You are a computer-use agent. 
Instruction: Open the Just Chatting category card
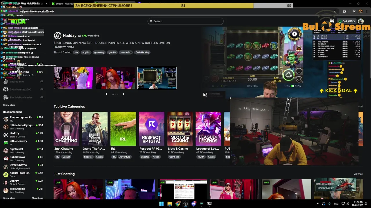(x=66, y=129)
